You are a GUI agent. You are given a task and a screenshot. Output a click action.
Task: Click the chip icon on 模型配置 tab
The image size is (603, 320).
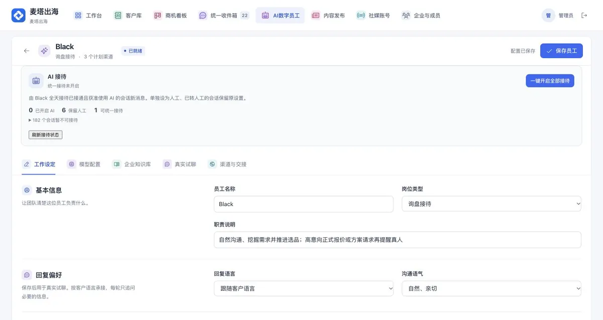[71, 164]
